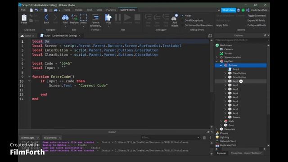The width and height of the screenshot is (288, 162).
Task: Select Lighting in the Explorer
Action: point(224,137)
